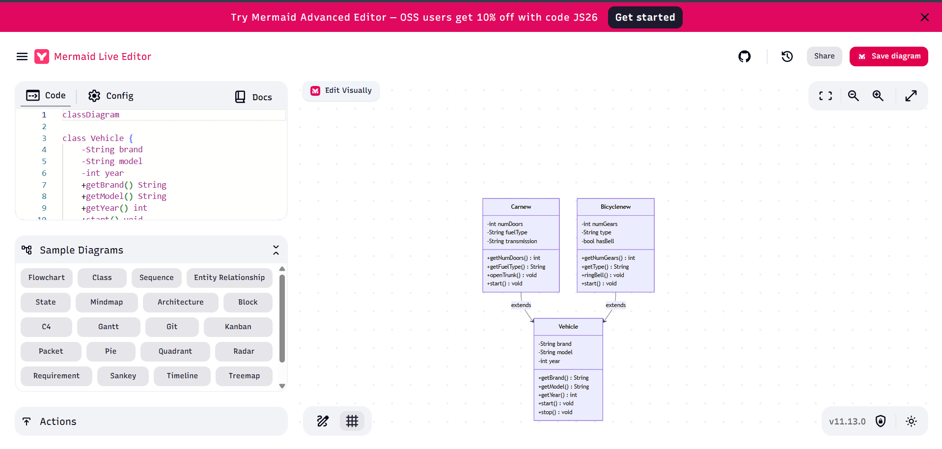The image size is (942, 449).
Task: Click the sample list scrollbar thumb
Action: click(282, 318)
